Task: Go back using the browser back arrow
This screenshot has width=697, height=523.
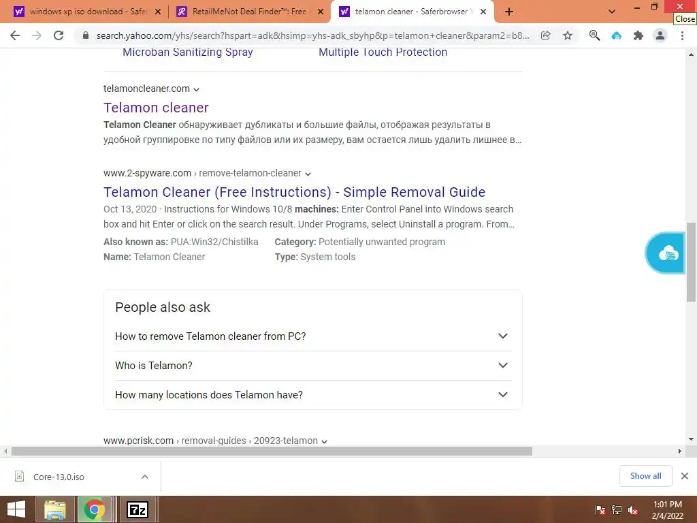Action: click(x=15, y=35)
